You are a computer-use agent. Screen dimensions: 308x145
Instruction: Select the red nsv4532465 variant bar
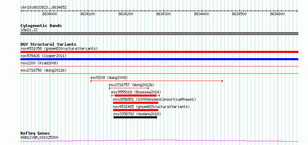click(136, 110)
